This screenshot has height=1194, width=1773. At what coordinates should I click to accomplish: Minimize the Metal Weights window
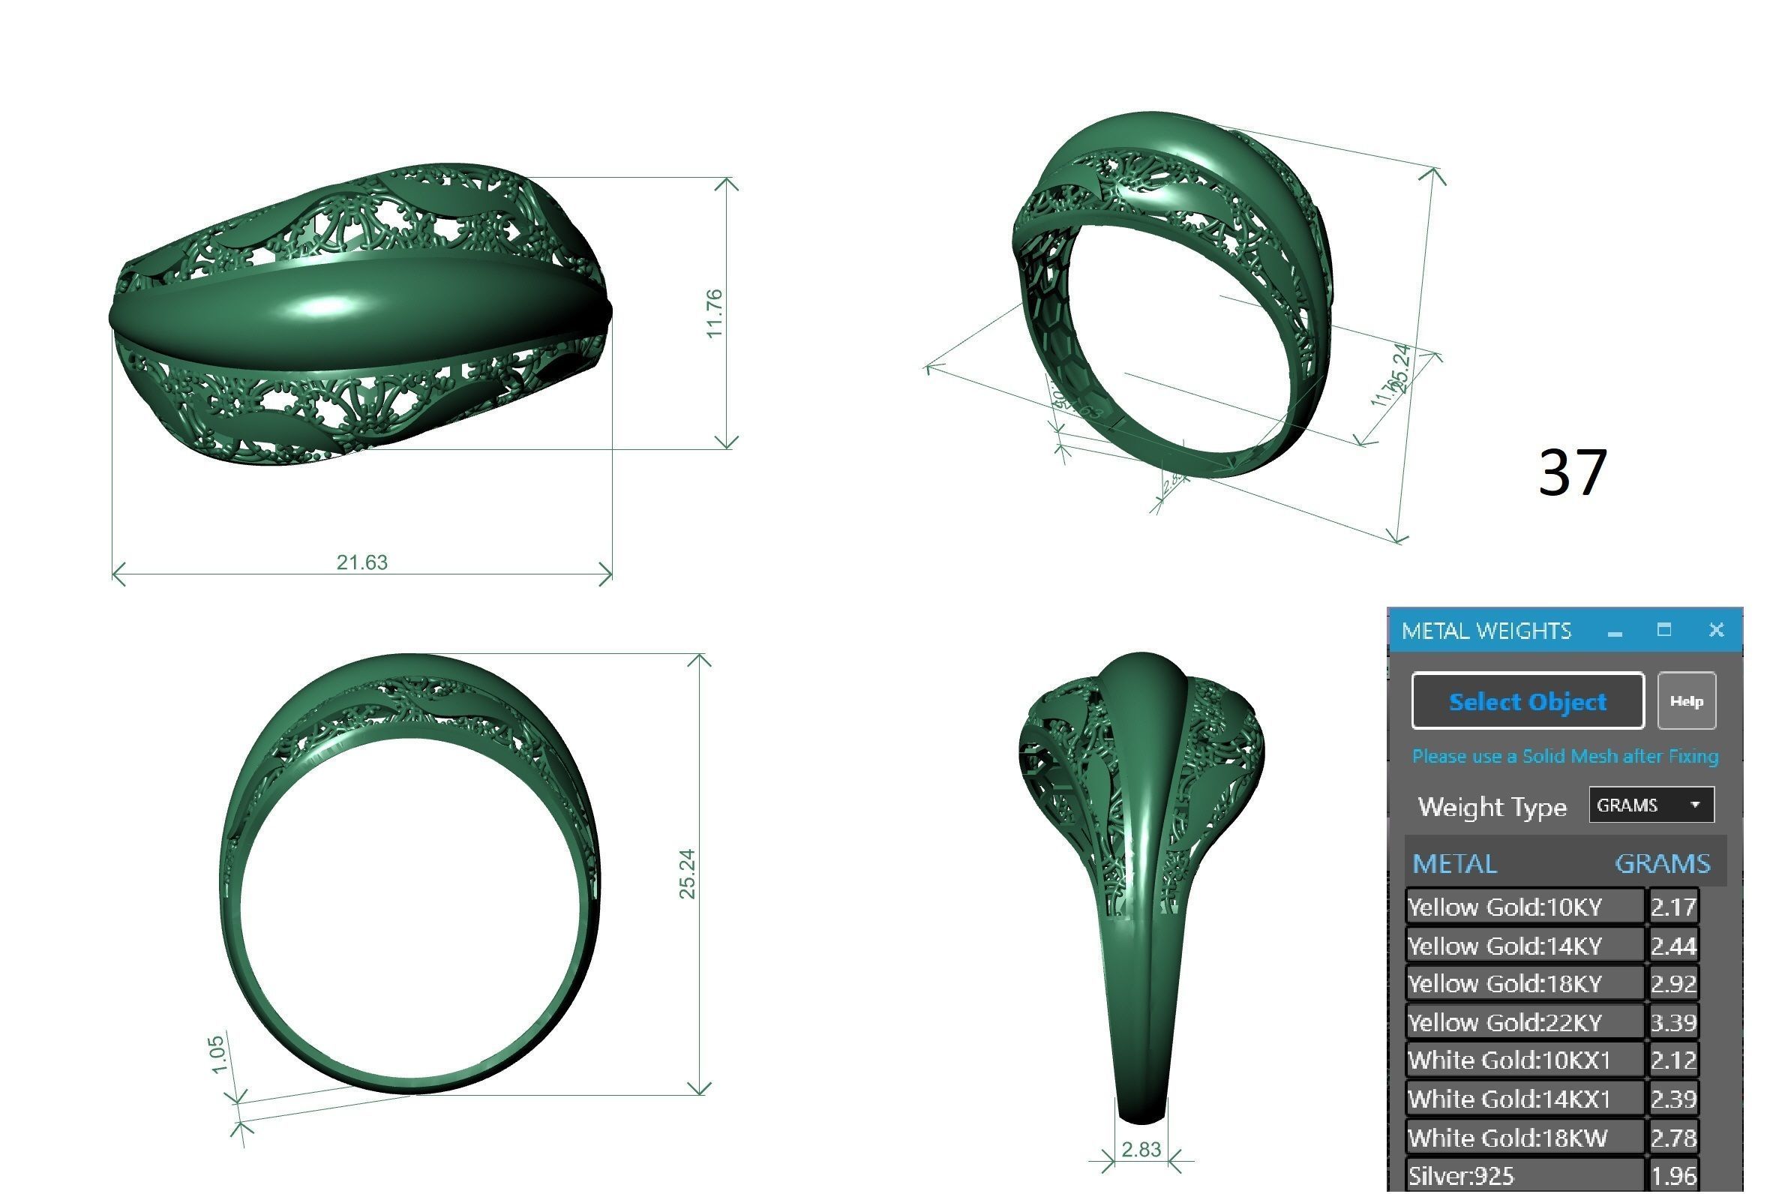pos(1615,631)
